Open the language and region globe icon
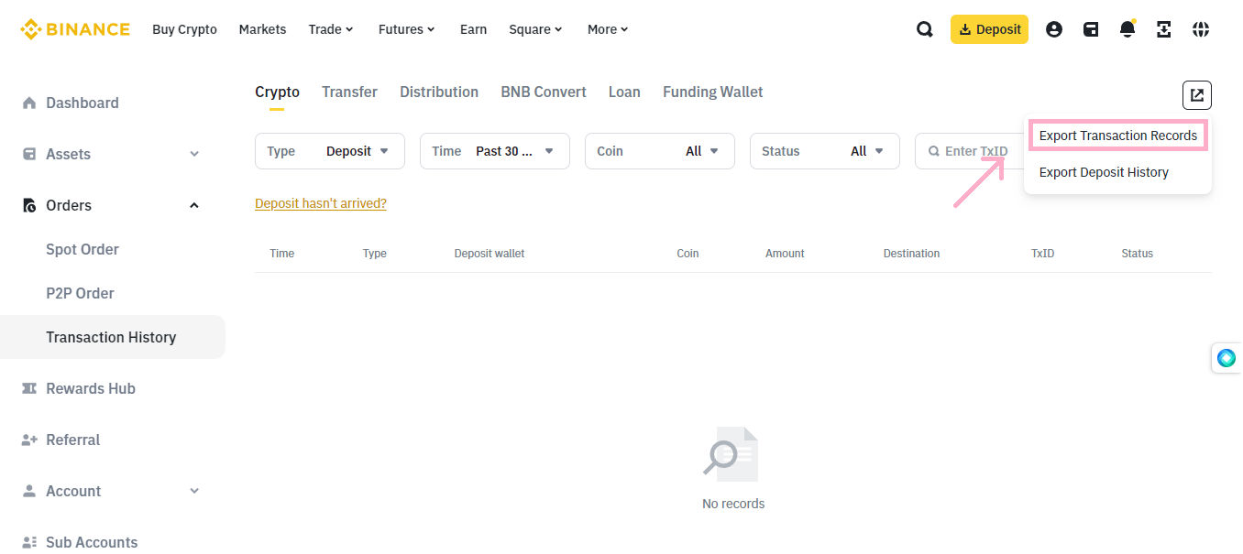1243x554 pixels. pos(1200,28)
